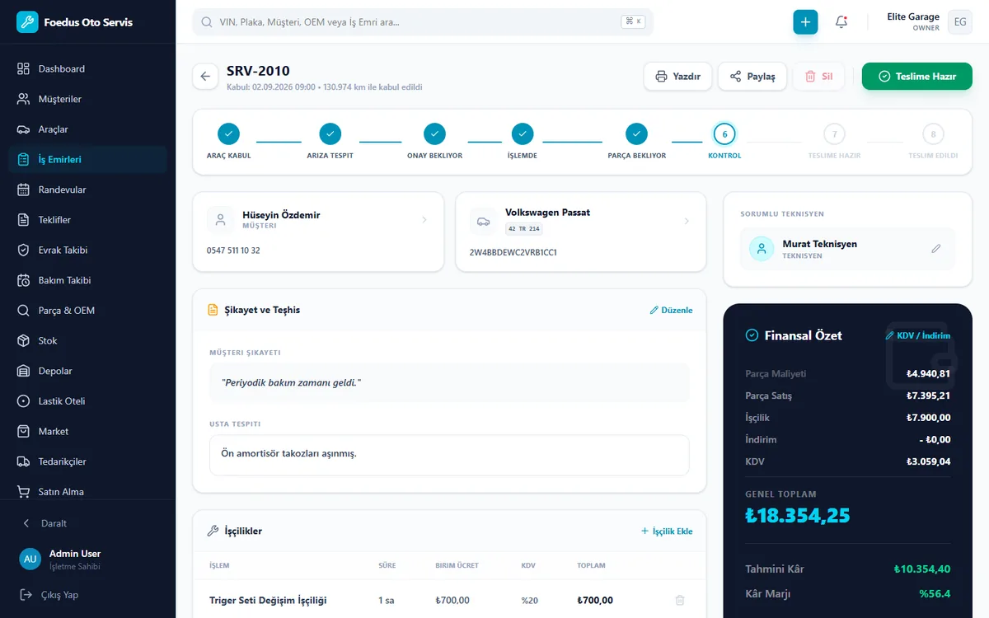Open Dashboard from the sidebar
Image resolution: width=989 pixels, height=618 pixels.
click(x=87, y=69)
